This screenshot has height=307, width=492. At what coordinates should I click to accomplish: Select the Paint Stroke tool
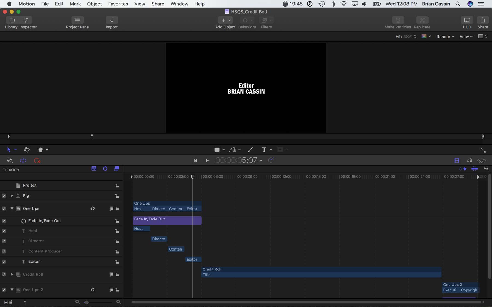point(250,150)
